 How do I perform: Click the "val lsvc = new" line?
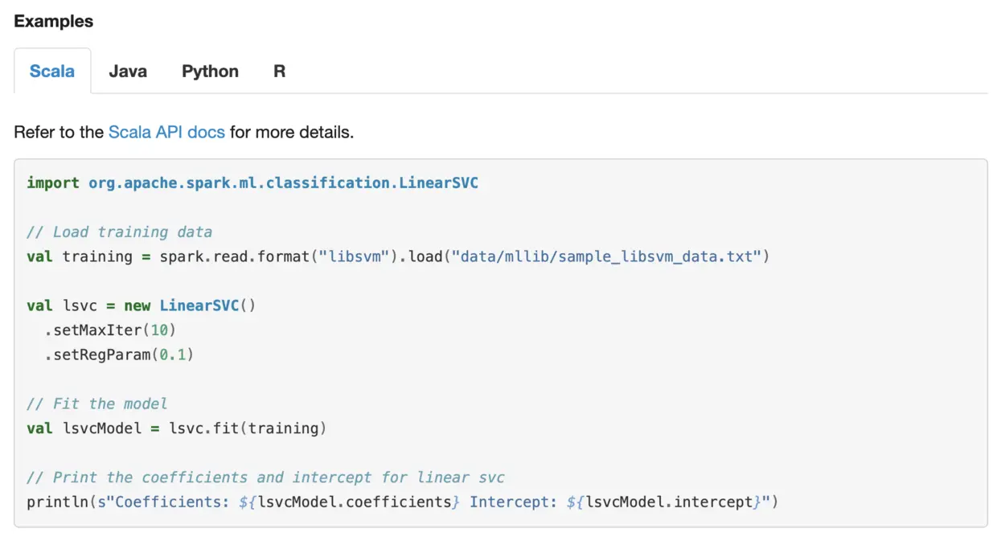(88, 305)
